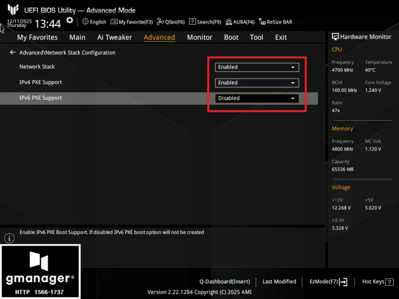399x299 pixels.
Task: Click the globe icon for English language
Action: (85, 21)
